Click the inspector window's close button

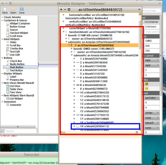pyautogui.click(x=61, y=10)
